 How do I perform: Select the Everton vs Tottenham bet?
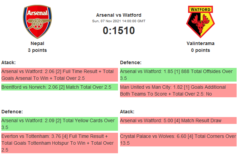coord(60,143)
